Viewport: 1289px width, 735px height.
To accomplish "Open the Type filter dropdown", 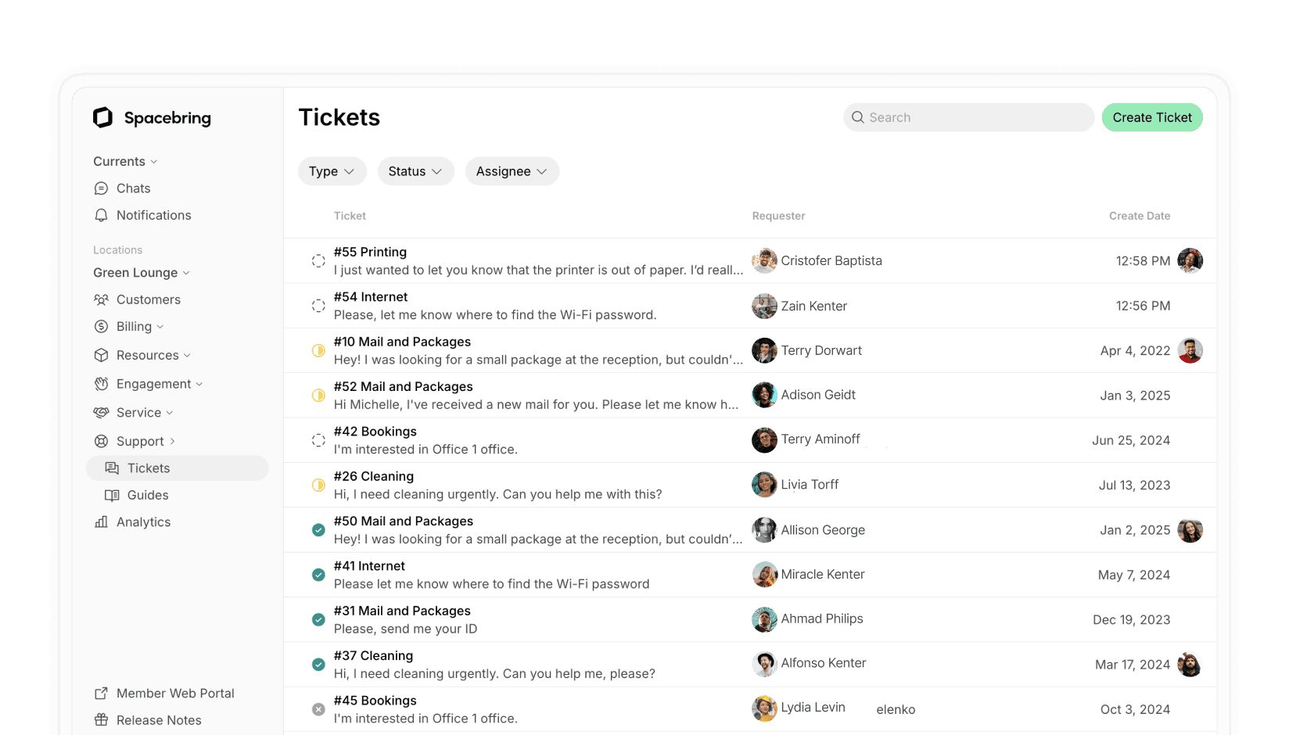I will (332, 171).
